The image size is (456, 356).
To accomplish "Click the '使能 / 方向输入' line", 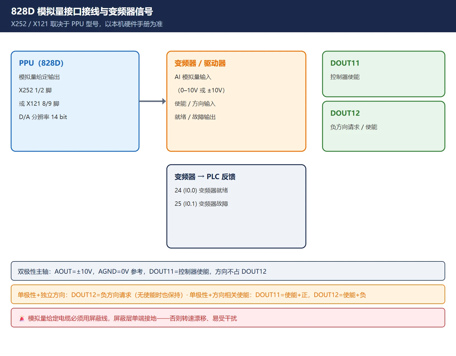I will coord(195,104).
